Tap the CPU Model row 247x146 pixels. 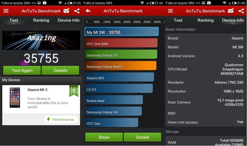pos(205,69)
